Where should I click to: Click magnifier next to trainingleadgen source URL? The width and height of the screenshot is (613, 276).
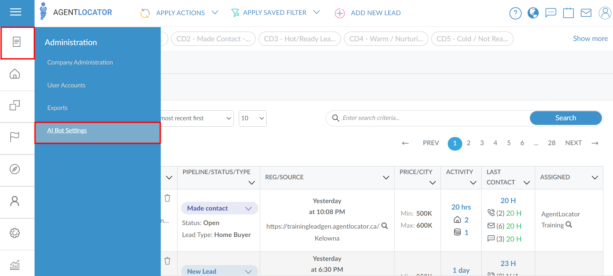[384, 226]
